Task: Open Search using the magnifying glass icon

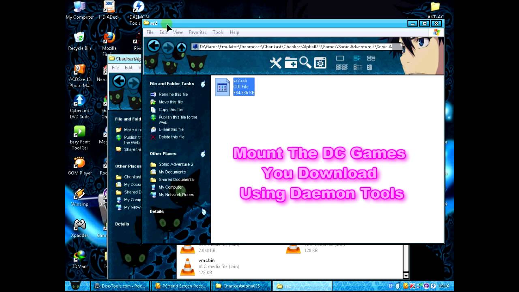Action: (305, 62)
